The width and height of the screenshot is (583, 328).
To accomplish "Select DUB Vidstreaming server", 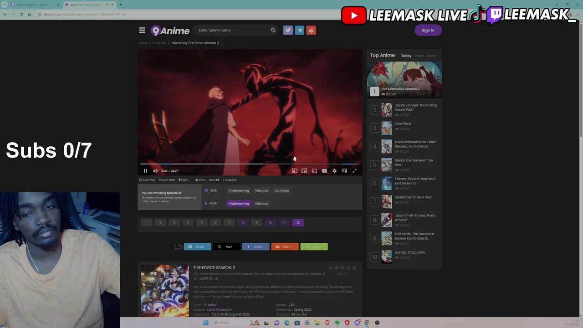I will tap(239, 204).
